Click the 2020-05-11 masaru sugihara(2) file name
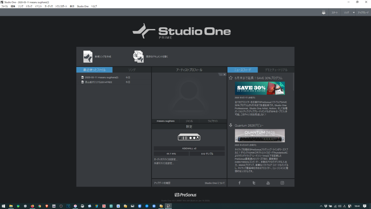The image size is (371, 209). [101, 78]
